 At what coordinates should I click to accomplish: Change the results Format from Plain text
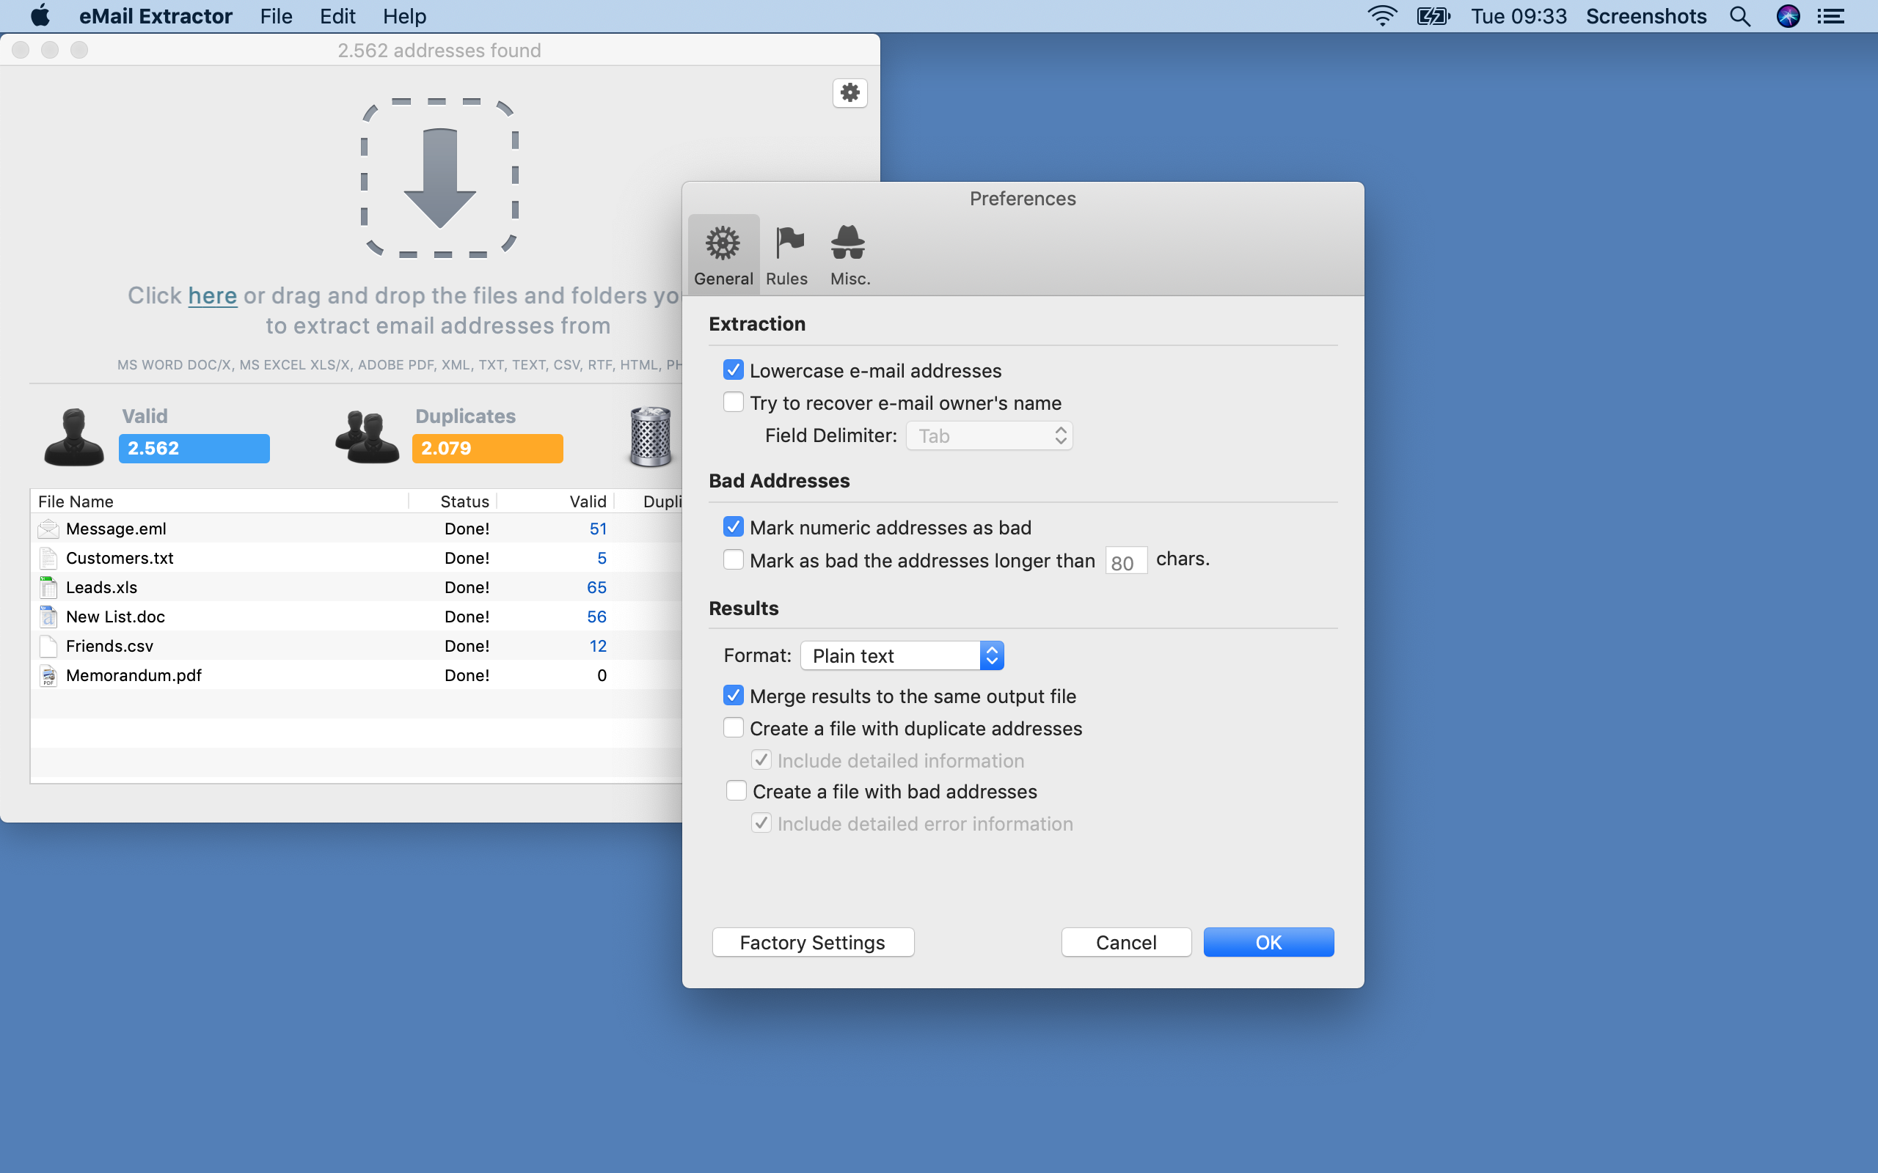point(902,655)
